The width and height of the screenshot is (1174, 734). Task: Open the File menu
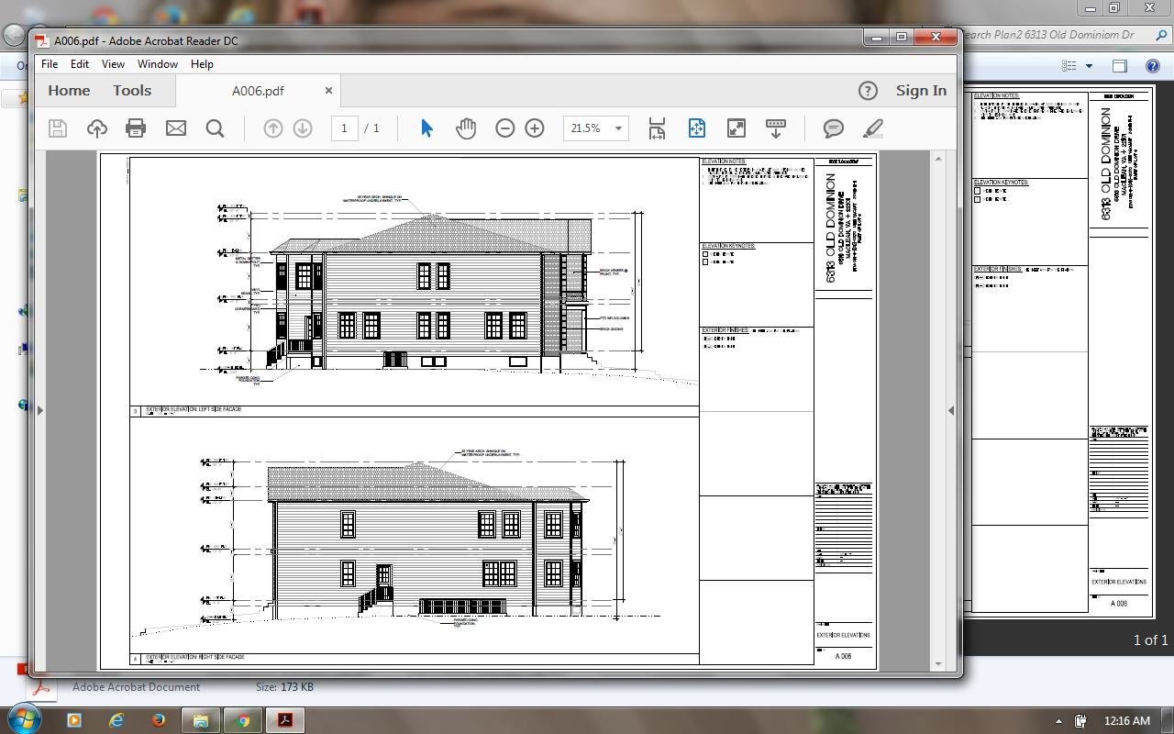tap(50, 64)
